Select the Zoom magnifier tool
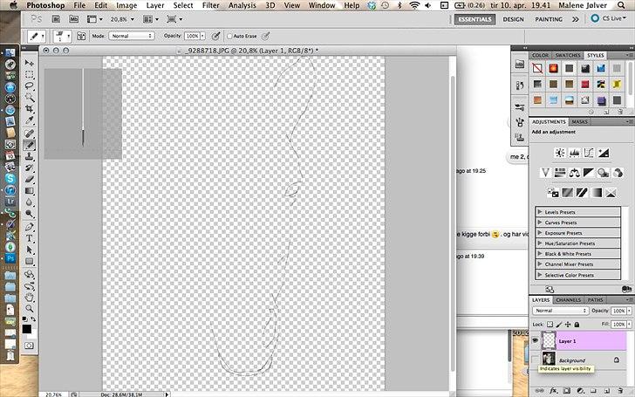This screenshot has width=635, height=397. pos(29,308)
